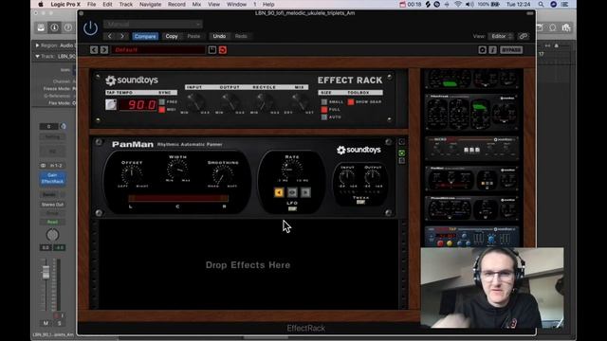Viewport: 607px width, 341px height.
Task: Save the rack preset via disk icon
Action: (x=212, y=50)
